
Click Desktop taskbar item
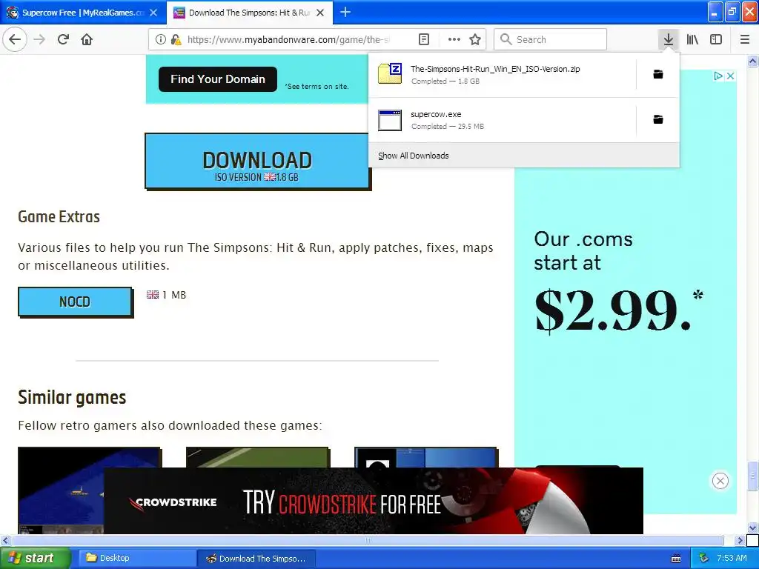136,558
